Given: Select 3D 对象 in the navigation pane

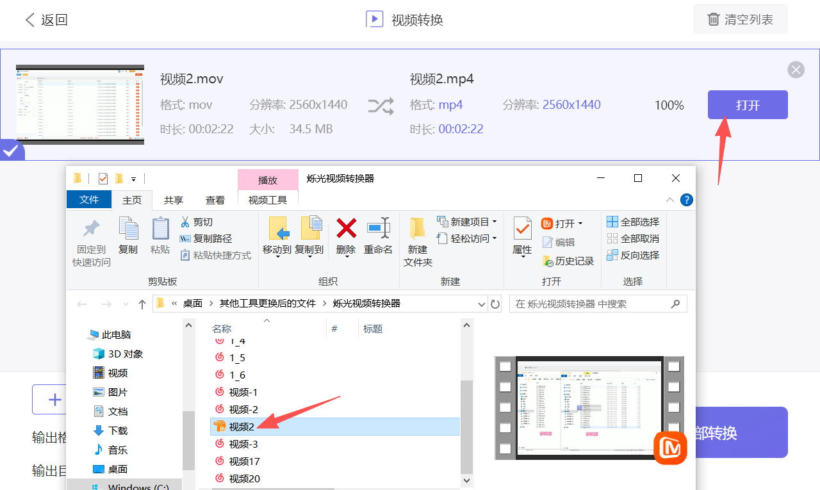Looking at the screenshot, I should click(x=118, y=354).
